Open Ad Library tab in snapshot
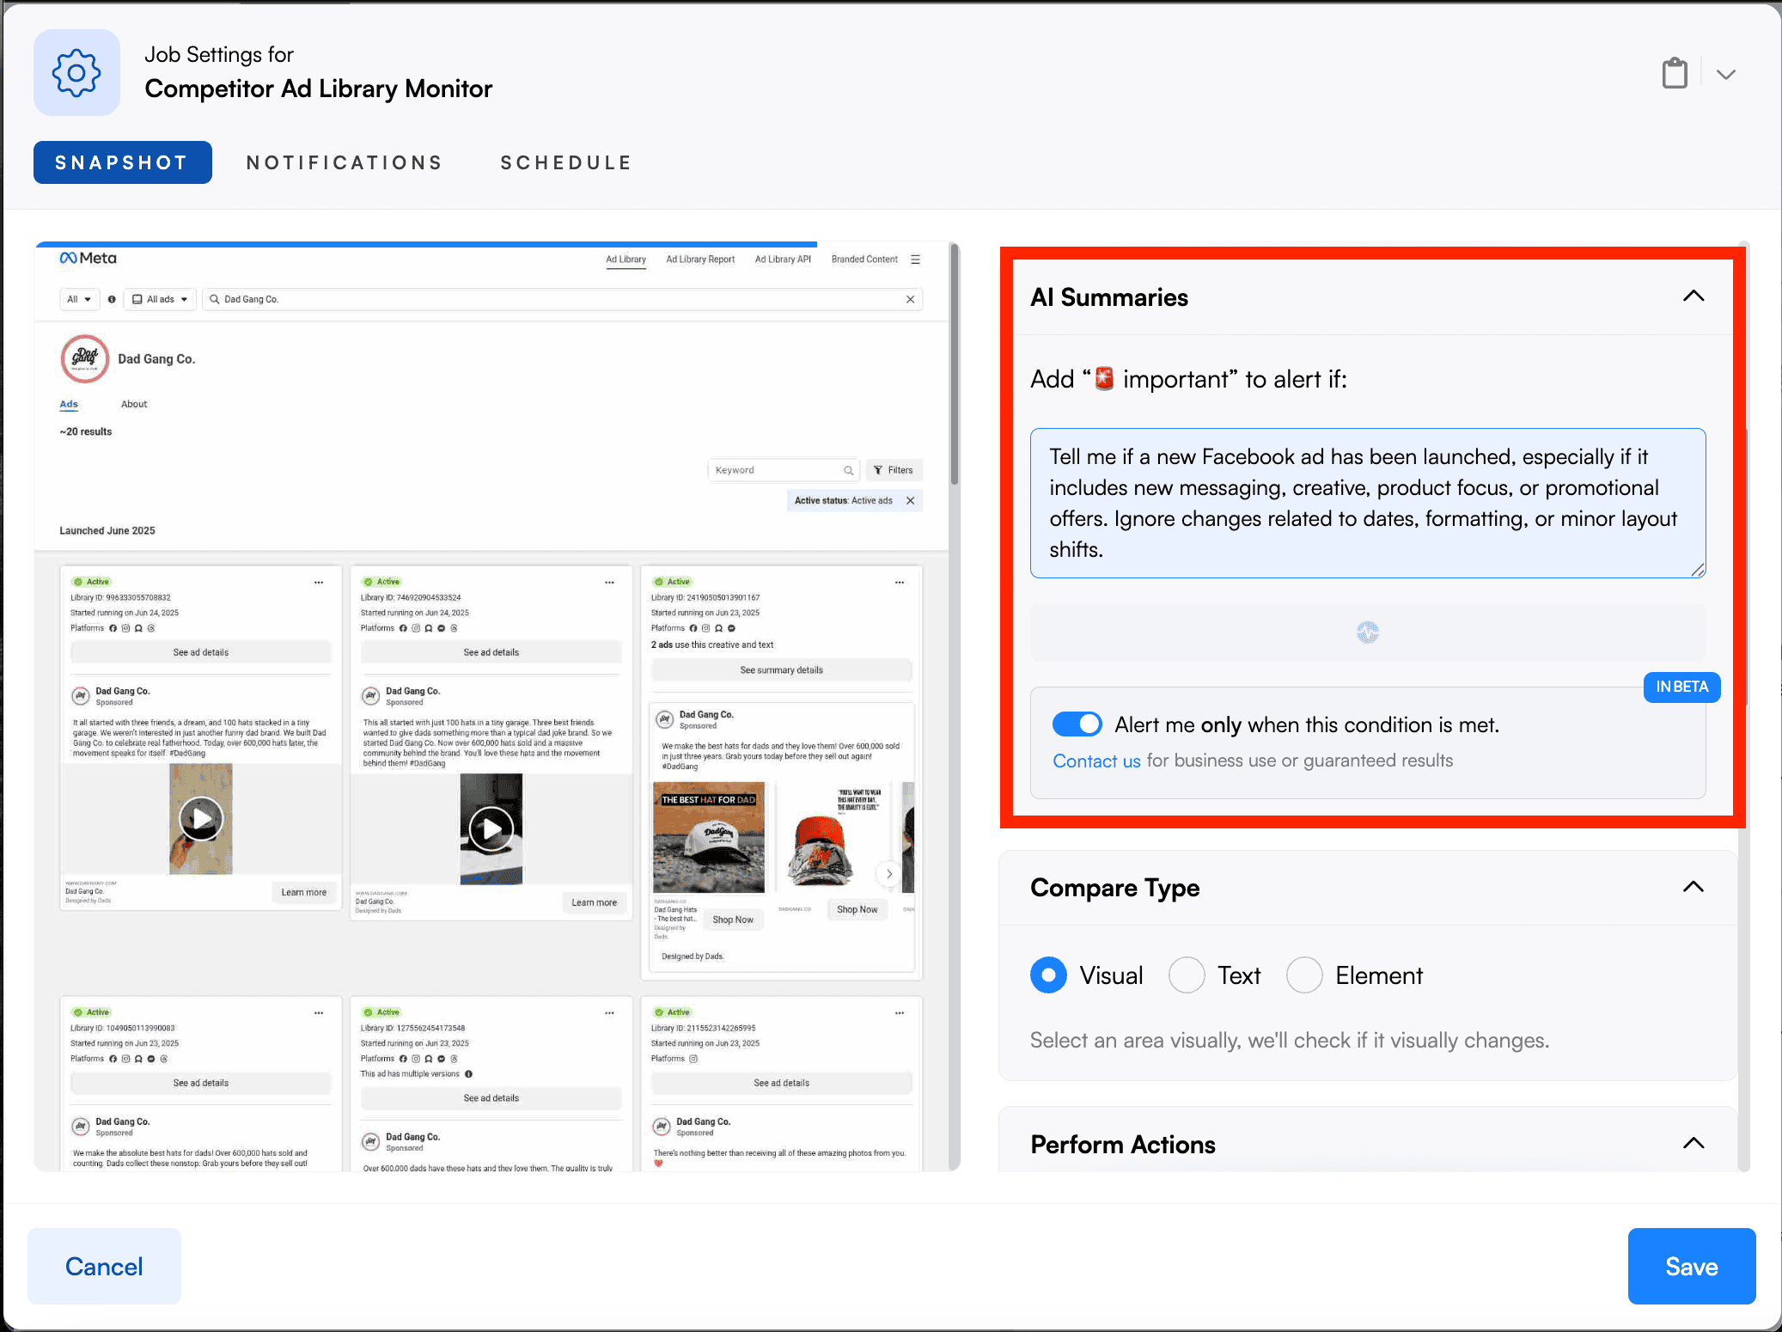1782x1332 pixels. click(x=626, y=260)
